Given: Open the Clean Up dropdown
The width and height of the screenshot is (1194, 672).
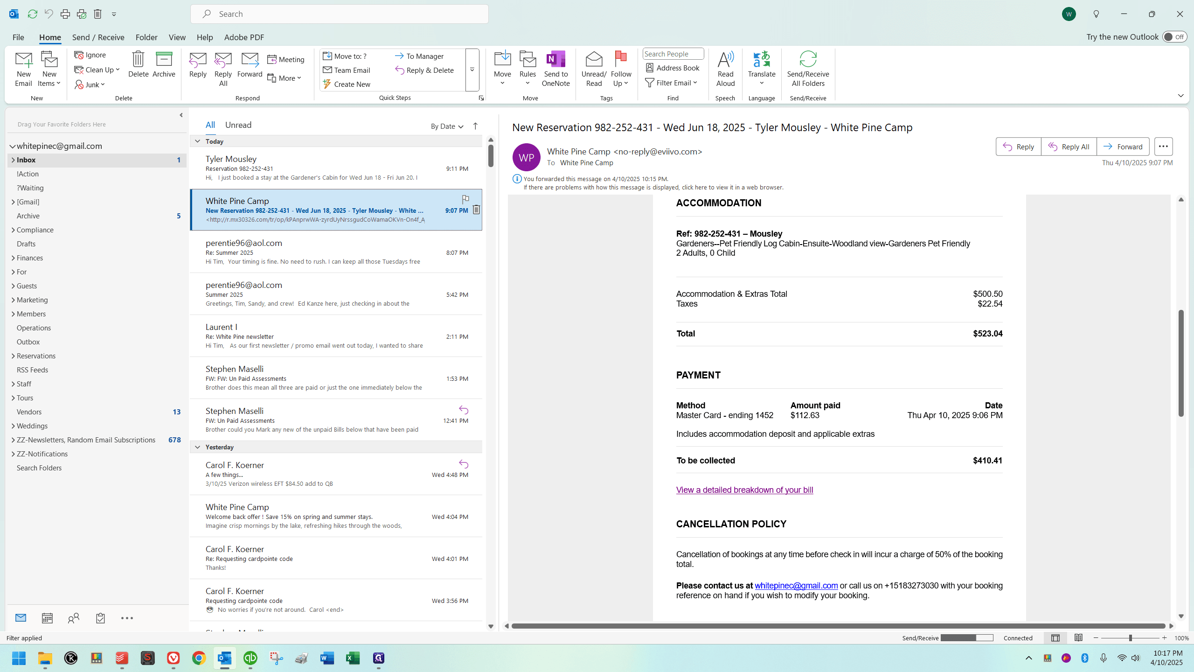Looking at the screenshot, I should coord(97,70).
